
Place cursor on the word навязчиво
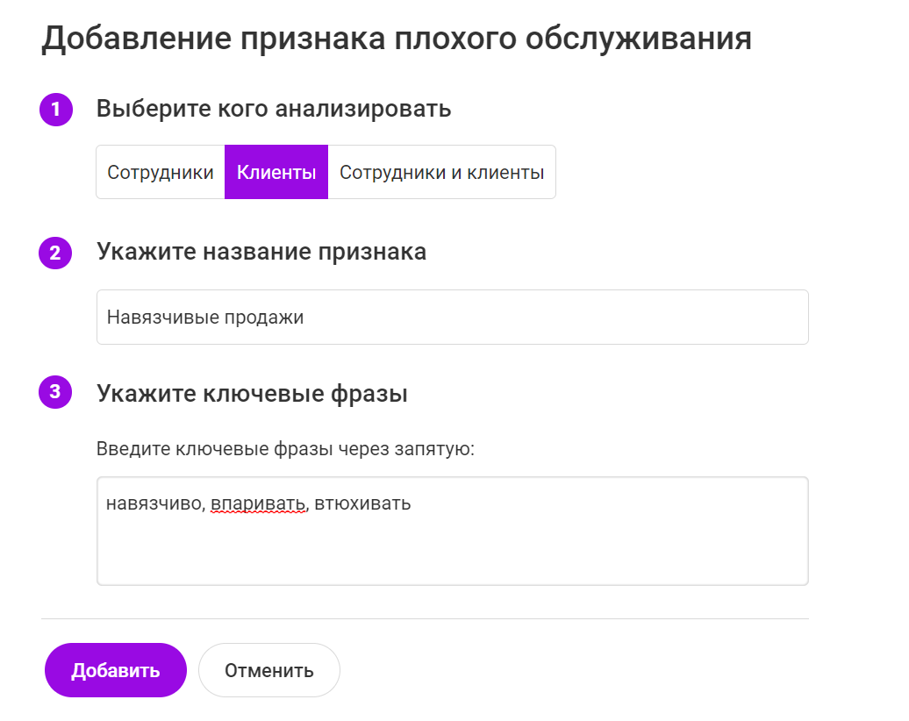pyautogui.click(x=154, y=504)
